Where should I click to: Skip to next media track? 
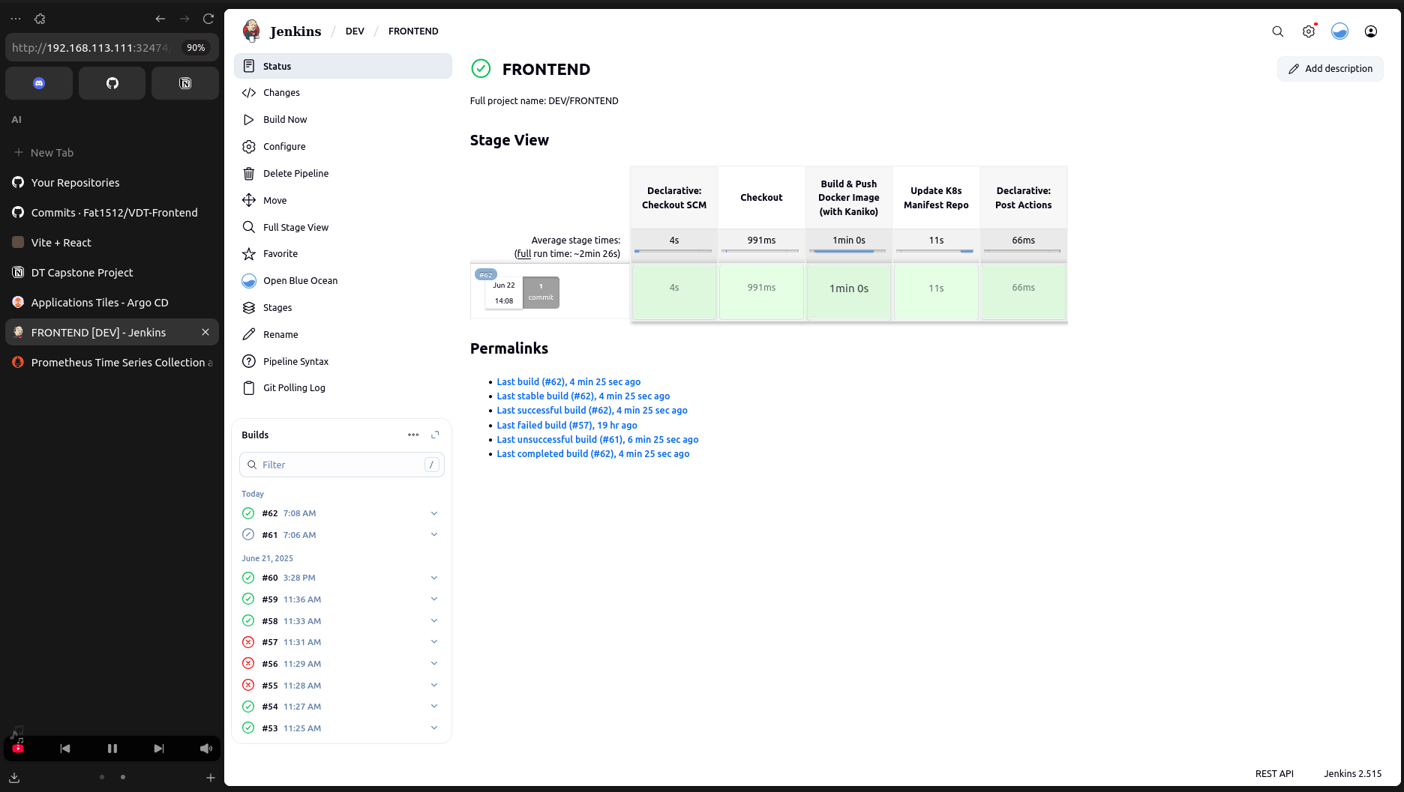coord(159,749)
